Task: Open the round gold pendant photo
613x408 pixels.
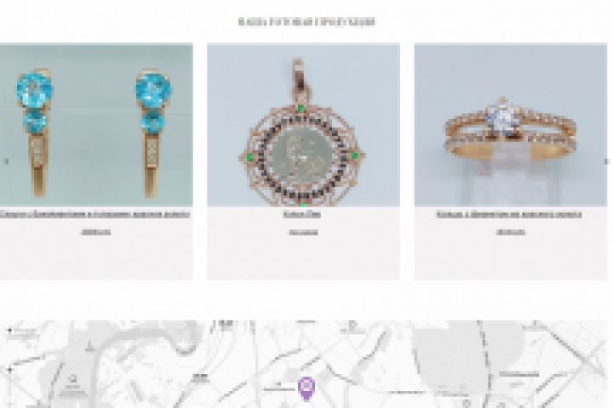Action: [303, 125]
